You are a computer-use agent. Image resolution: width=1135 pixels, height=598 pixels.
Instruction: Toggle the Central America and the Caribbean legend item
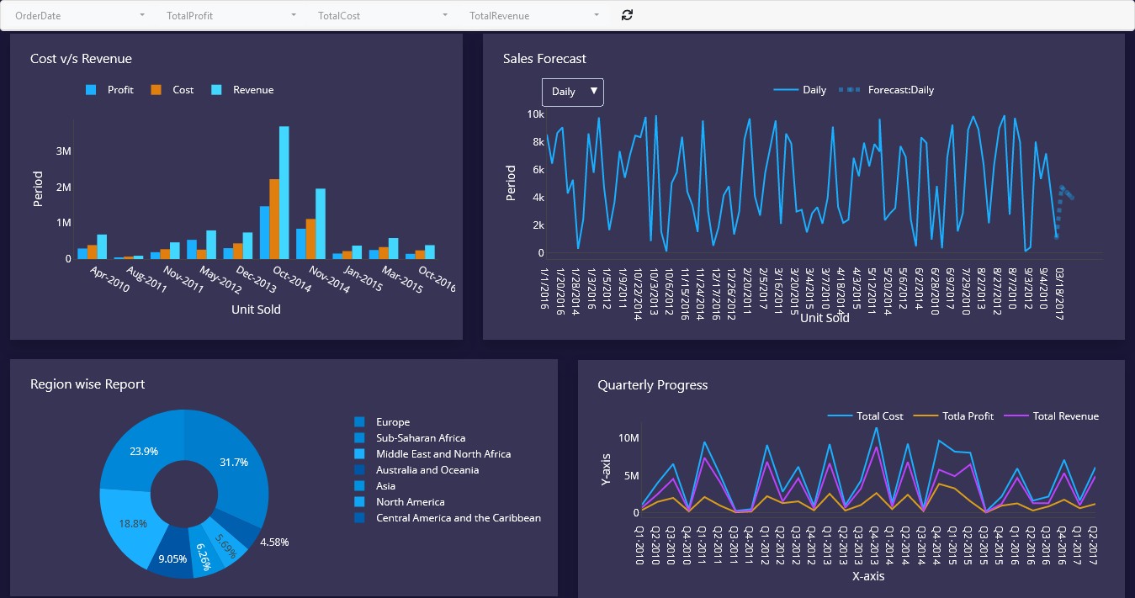(x=448, y=518)
